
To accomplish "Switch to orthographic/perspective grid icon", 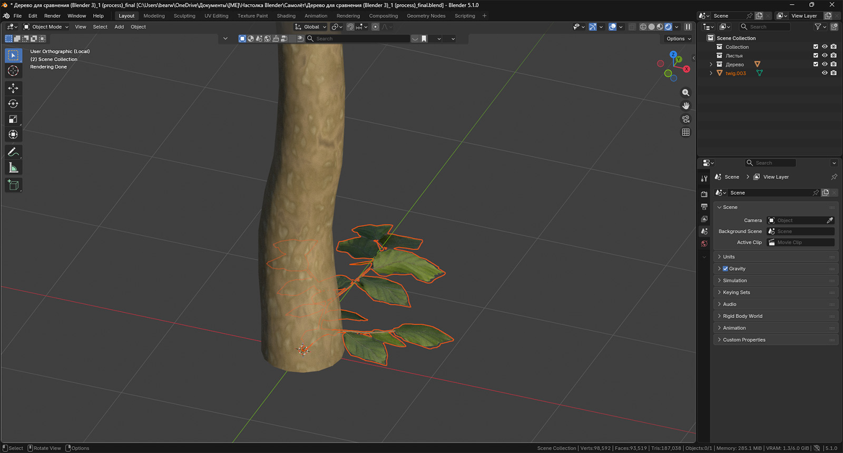I will point(685,132).
